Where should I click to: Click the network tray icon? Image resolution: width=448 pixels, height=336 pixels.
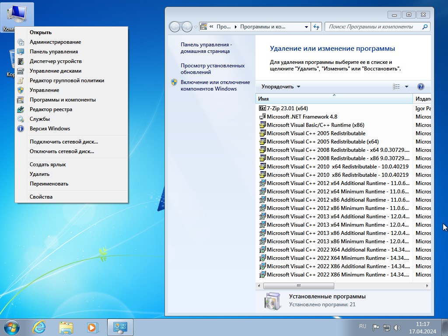[x=387, y=327]
